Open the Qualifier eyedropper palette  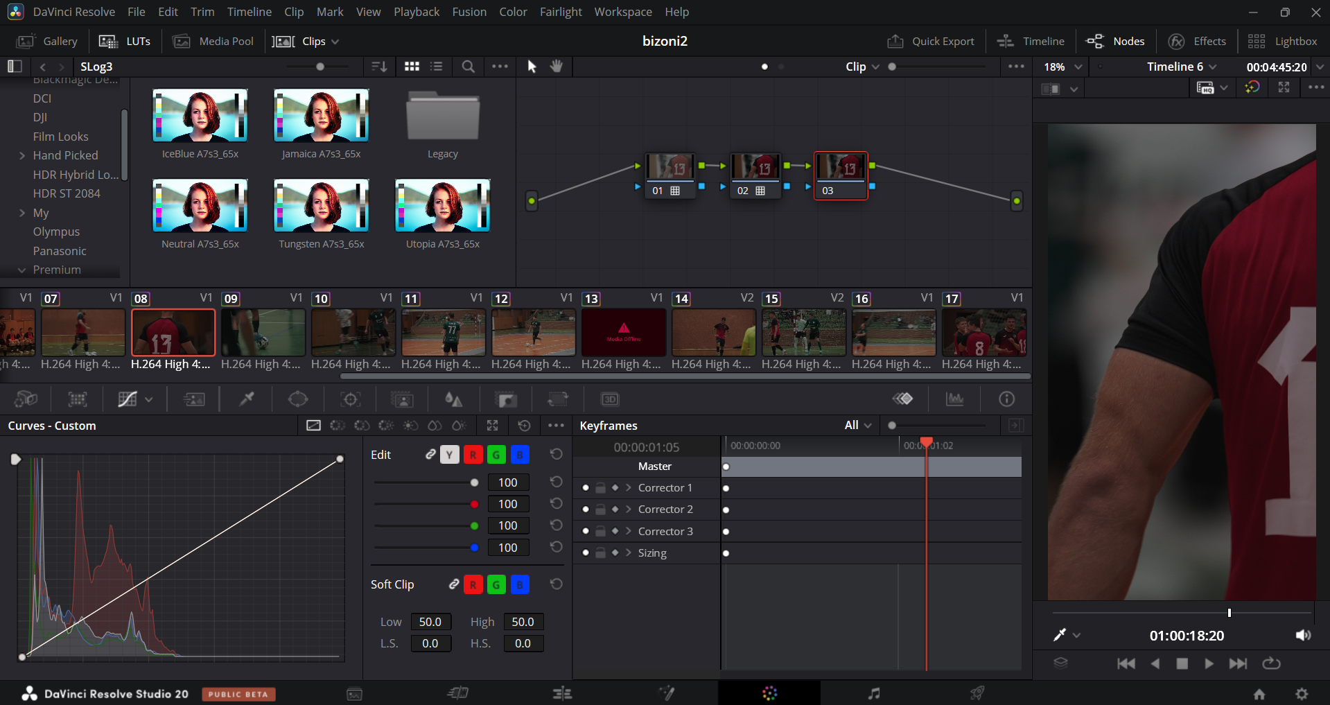tap(247, 399)
